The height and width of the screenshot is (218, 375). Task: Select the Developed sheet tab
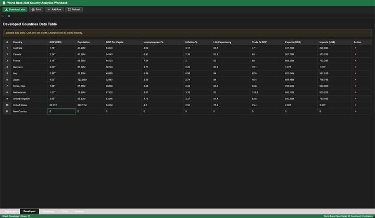pyautogui.click(x=29, y=211)
